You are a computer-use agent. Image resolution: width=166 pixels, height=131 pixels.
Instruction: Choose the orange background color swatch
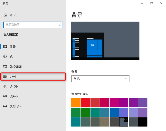76,102
